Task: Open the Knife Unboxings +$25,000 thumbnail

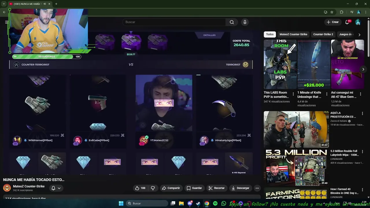Action: click(314, 64)
